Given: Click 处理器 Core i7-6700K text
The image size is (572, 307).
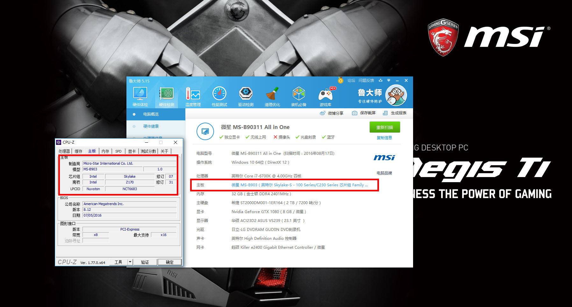Looking at the screenshot, I should (x=266, y=176).
